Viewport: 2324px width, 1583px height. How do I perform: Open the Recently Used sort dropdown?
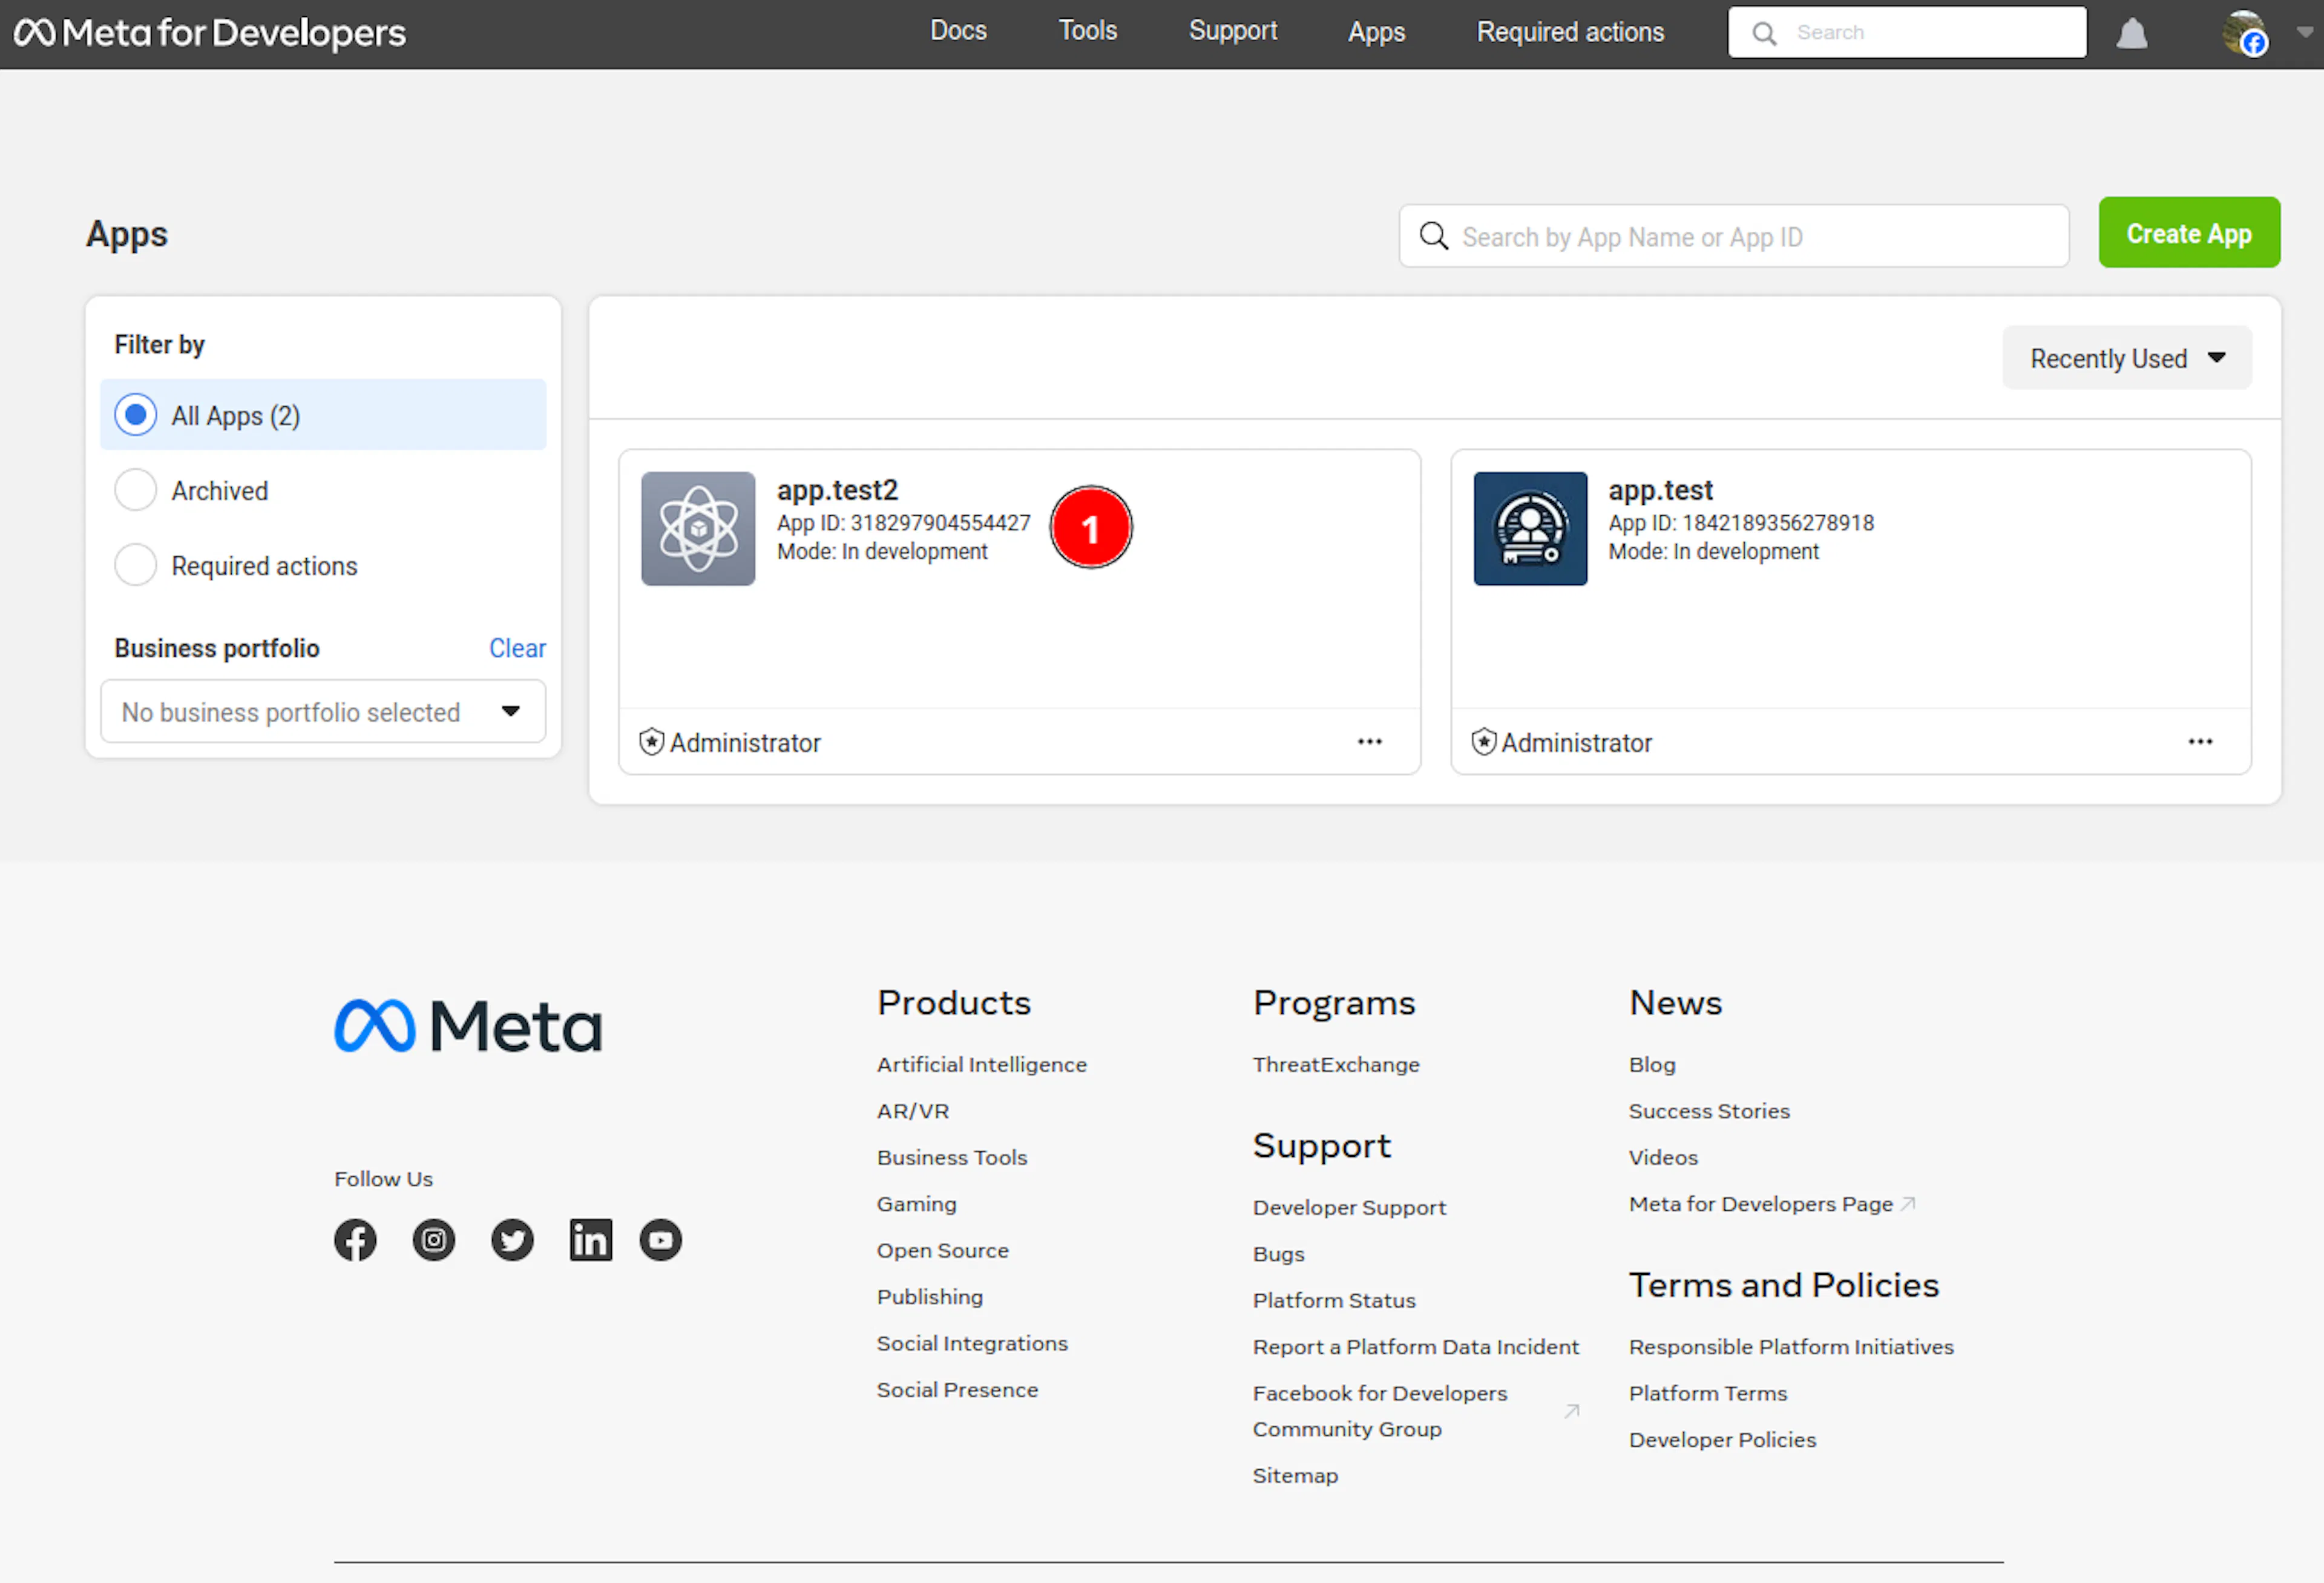point(2126,358)
